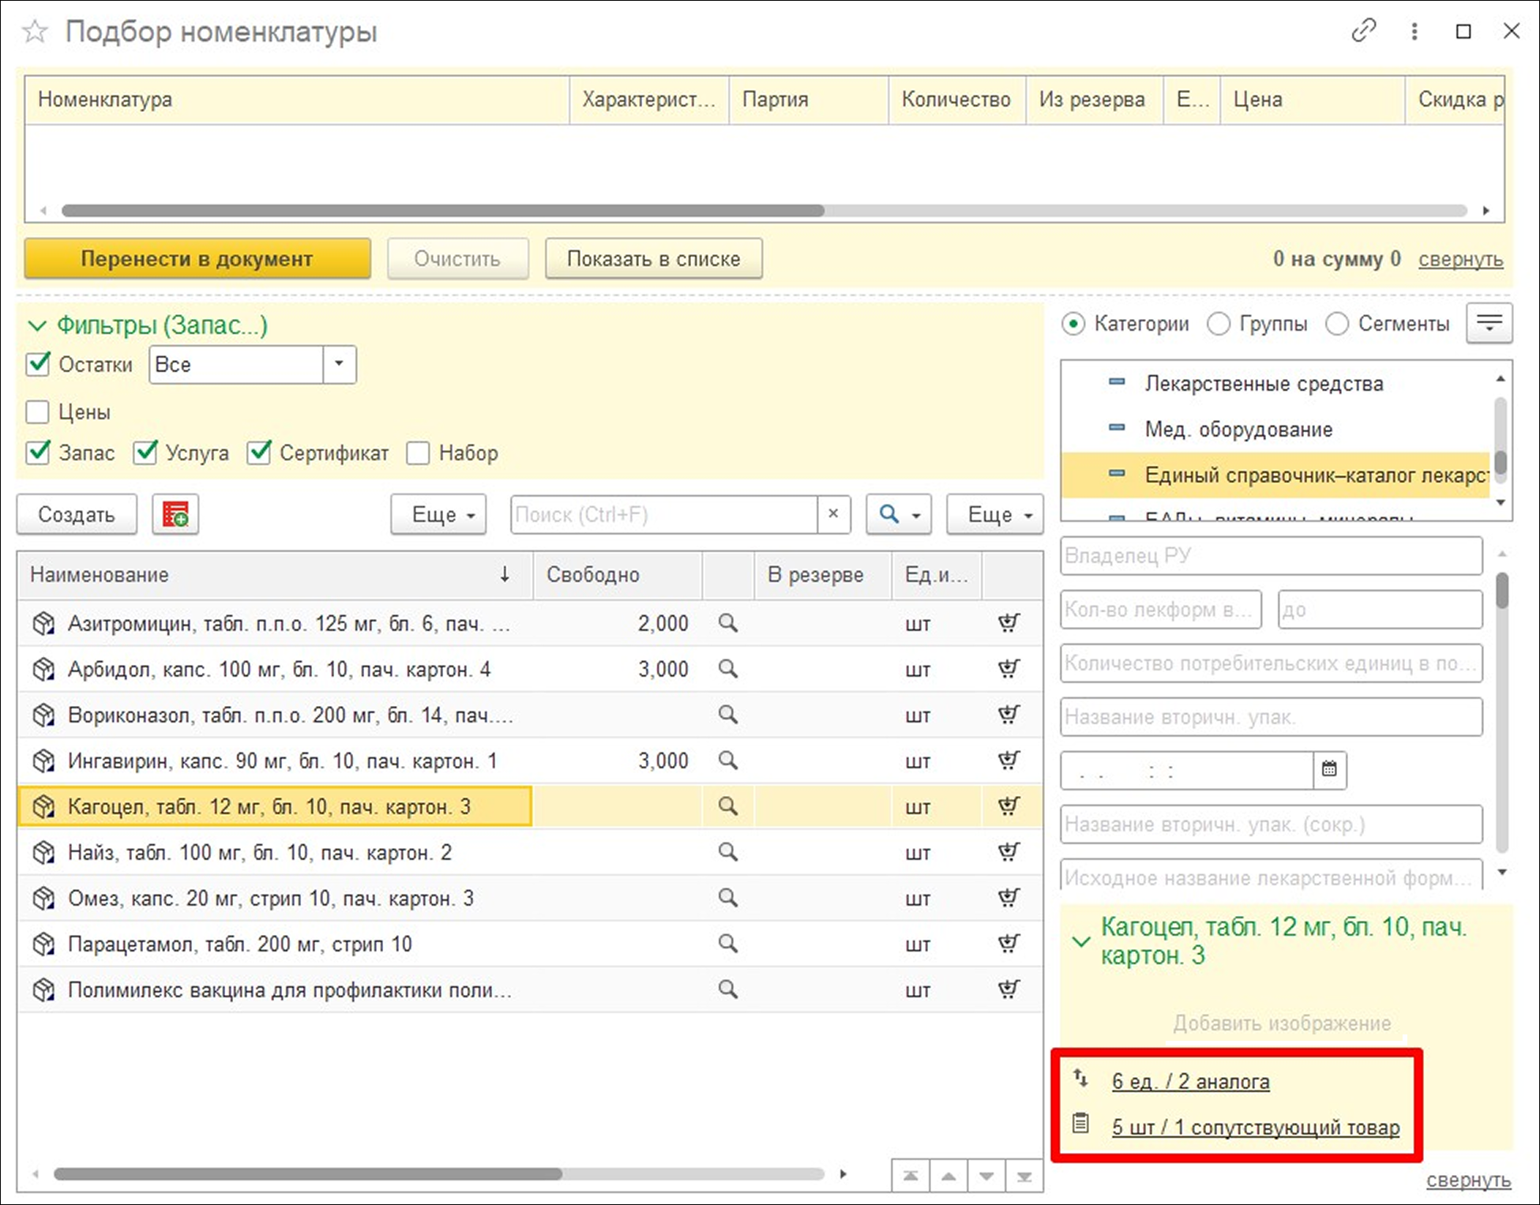Uncheck the Остатки checkbox
Image resolution: width=1540 pixels, height=1205 pixels.
click(x=38, y=364)
